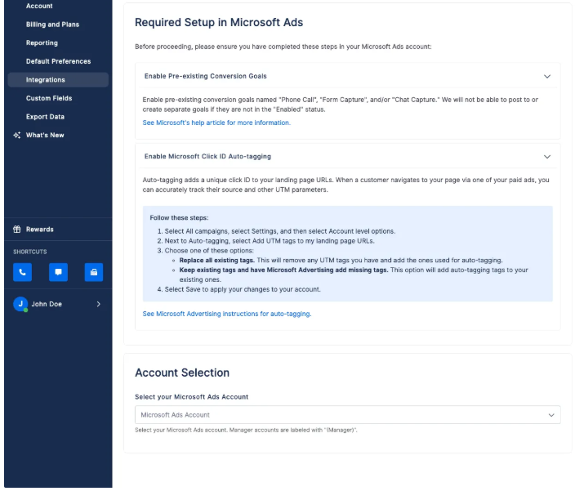Image resolution: width=575 pixels, height=491 pixels.
Task: Click the What's New sparkle icon
Action: click(x=17, y=135)
